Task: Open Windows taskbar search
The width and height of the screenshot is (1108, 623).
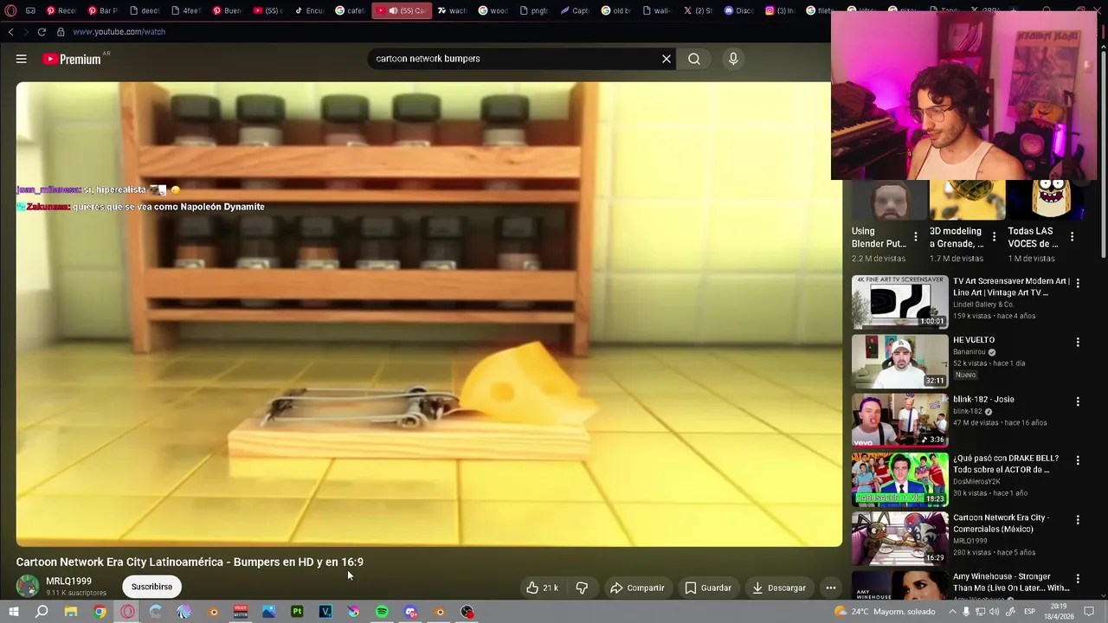Action: tap(42, 612)
